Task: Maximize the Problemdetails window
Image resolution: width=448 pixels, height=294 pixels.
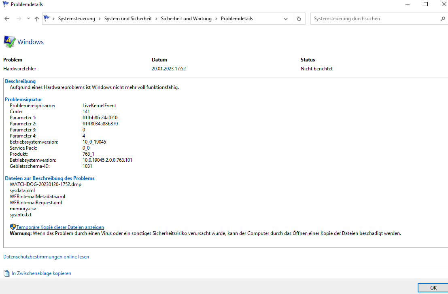Action: [426, 4]
